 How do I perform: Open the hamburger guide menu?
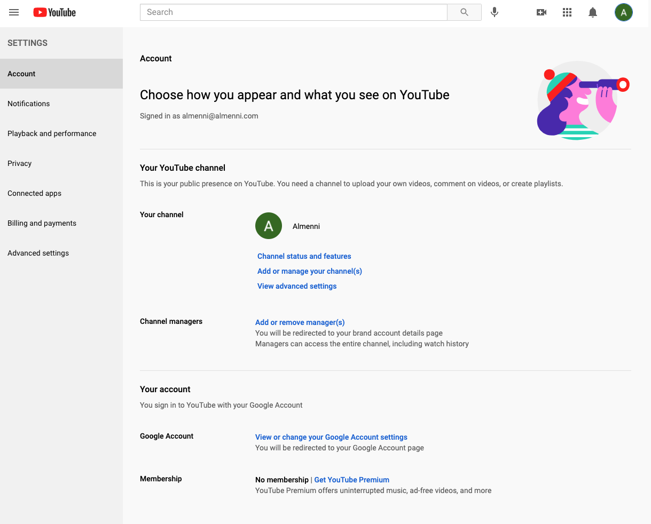[14, 12]
